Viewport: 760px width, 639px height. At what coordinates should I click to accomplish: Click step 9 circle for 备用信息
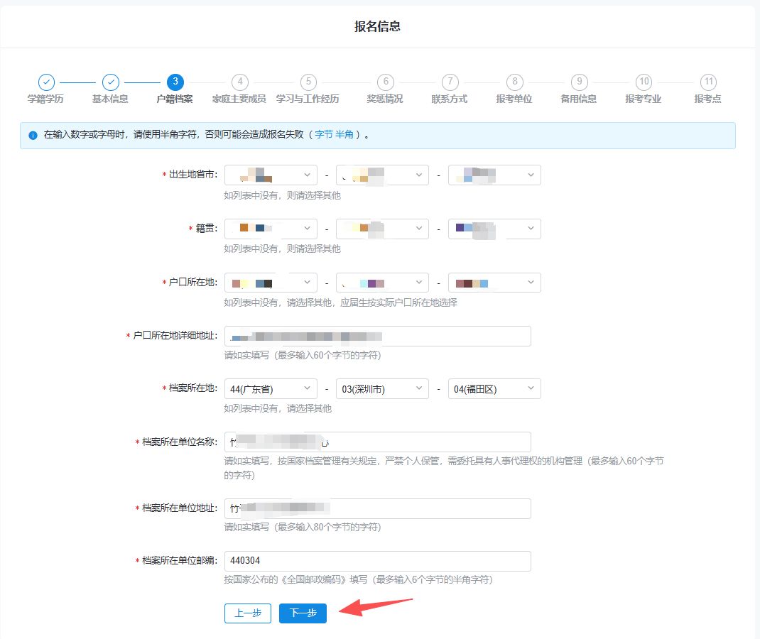tap(579, 82)
